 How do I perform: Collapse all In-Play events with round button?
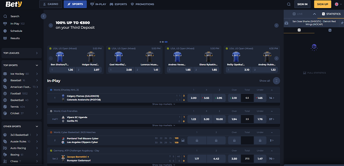(x=277, y=81)
